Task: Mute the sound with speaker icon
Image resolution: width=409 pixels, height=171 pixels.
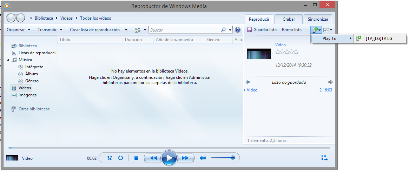Action: pyautogui.click(x=203, y=158)
